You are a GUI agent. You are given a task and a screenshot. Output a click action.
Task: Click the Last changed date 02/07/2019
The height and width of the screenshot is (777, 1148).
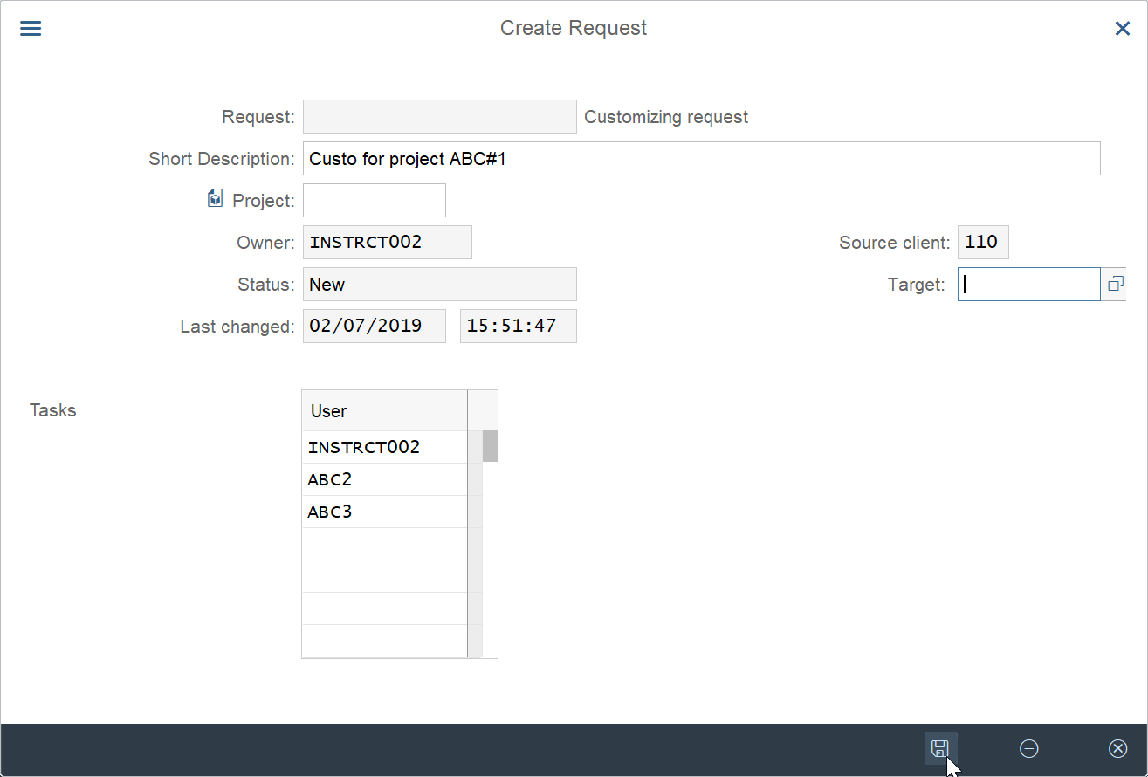point(374,326)
